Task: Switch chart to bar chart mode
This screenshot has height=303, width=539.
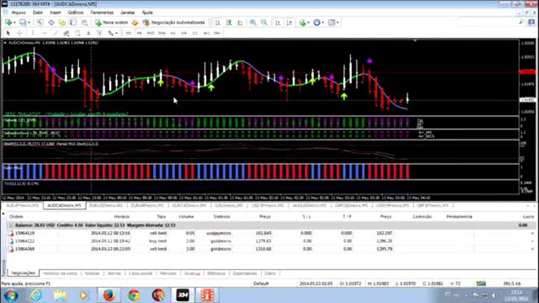Action: 218,23
